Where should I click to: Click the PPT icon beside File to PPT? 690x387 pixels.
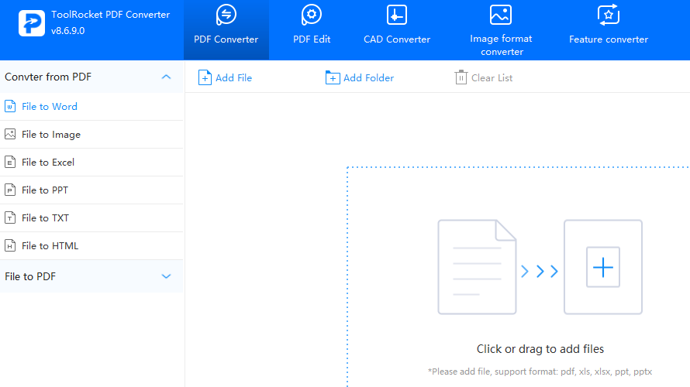[10, 190]
